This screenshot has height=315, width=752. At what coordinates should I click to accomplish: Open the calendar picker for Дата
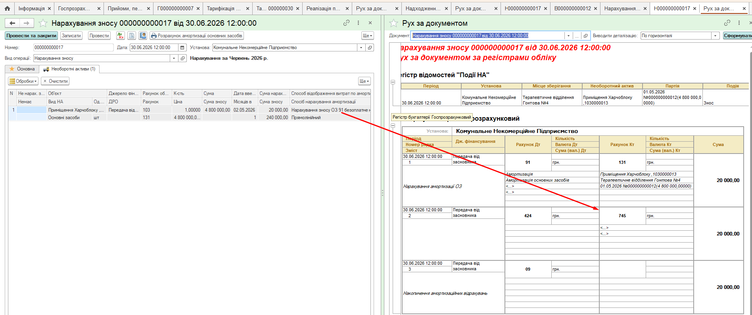(x=182, y=47)
